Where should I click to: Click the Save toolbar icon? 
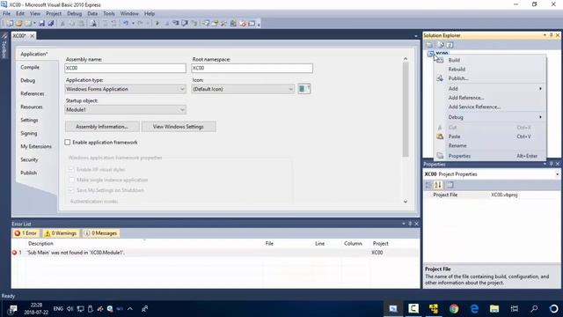[x=42, y=24]
